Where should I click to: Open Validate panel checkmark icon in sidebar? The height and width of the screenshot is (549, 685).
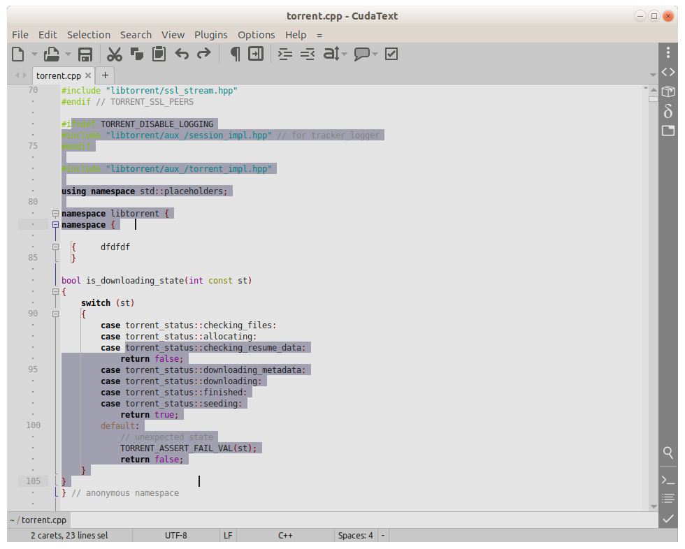(668, 518)
